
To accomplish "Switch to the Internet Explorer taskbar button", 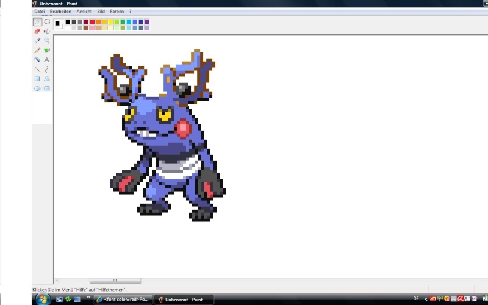I will click(123, 300).
